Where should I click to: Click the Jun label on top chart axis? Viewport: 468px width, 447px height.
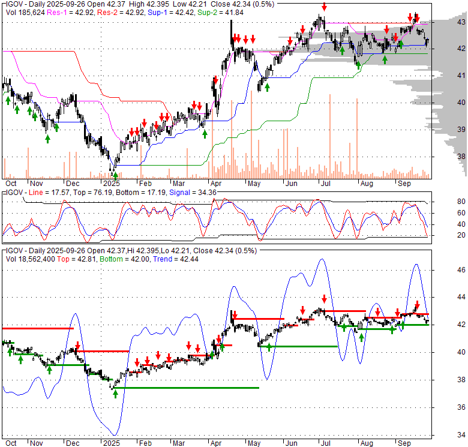coord(292,184)
